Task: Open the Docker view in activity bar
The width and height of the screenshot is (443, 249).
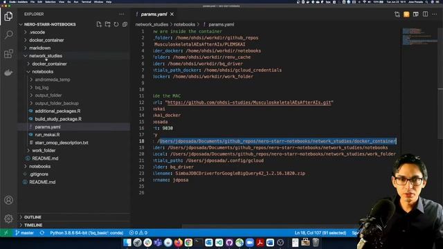Action: [x=8, y=73]
